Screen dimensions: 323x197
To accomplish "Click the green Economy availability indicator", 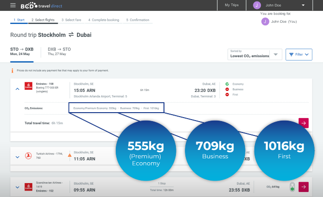I will [x=227, y=84].
